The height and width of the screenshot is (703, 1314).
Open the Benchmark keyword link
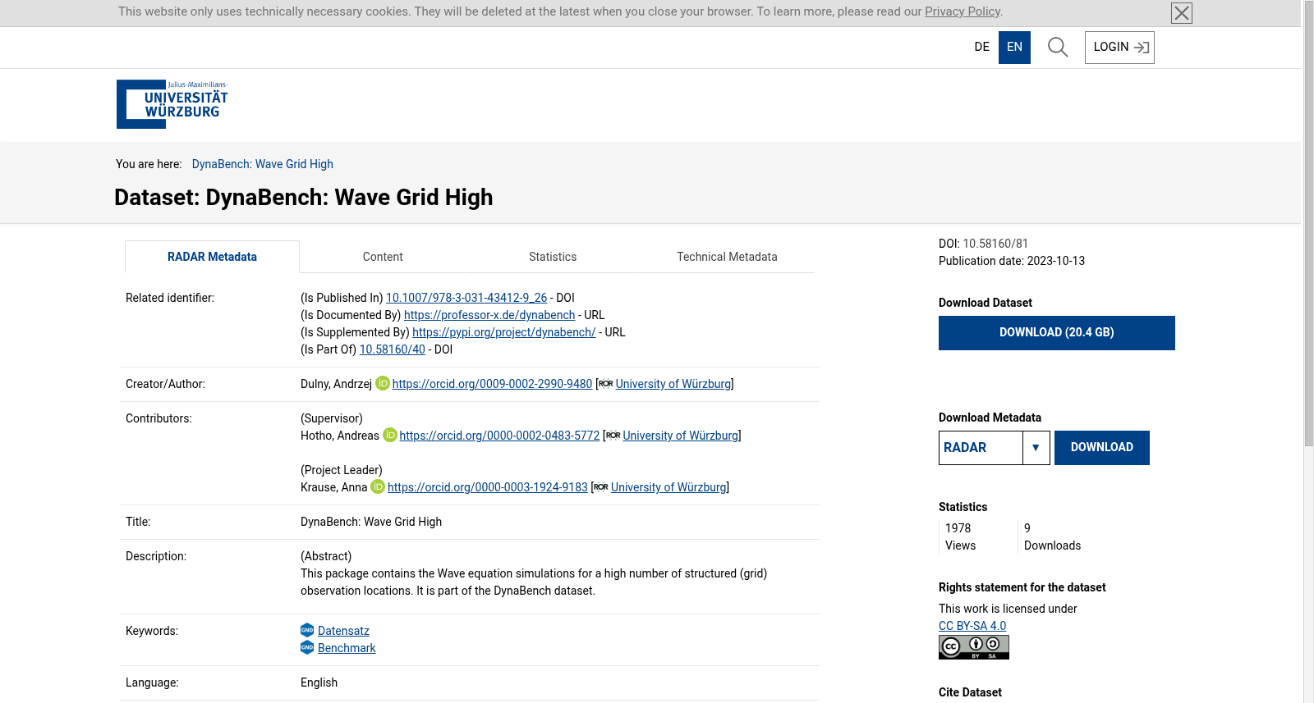click(347, 648)
